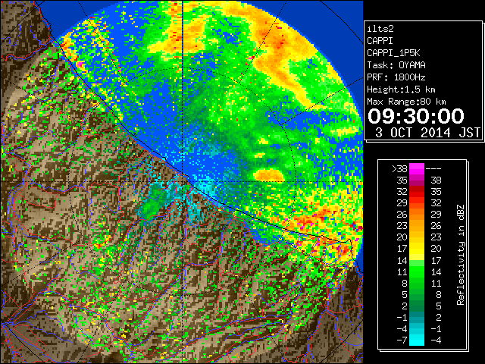Click the cyan -7 to -4 dBZ legend swatch

(417, 340)
